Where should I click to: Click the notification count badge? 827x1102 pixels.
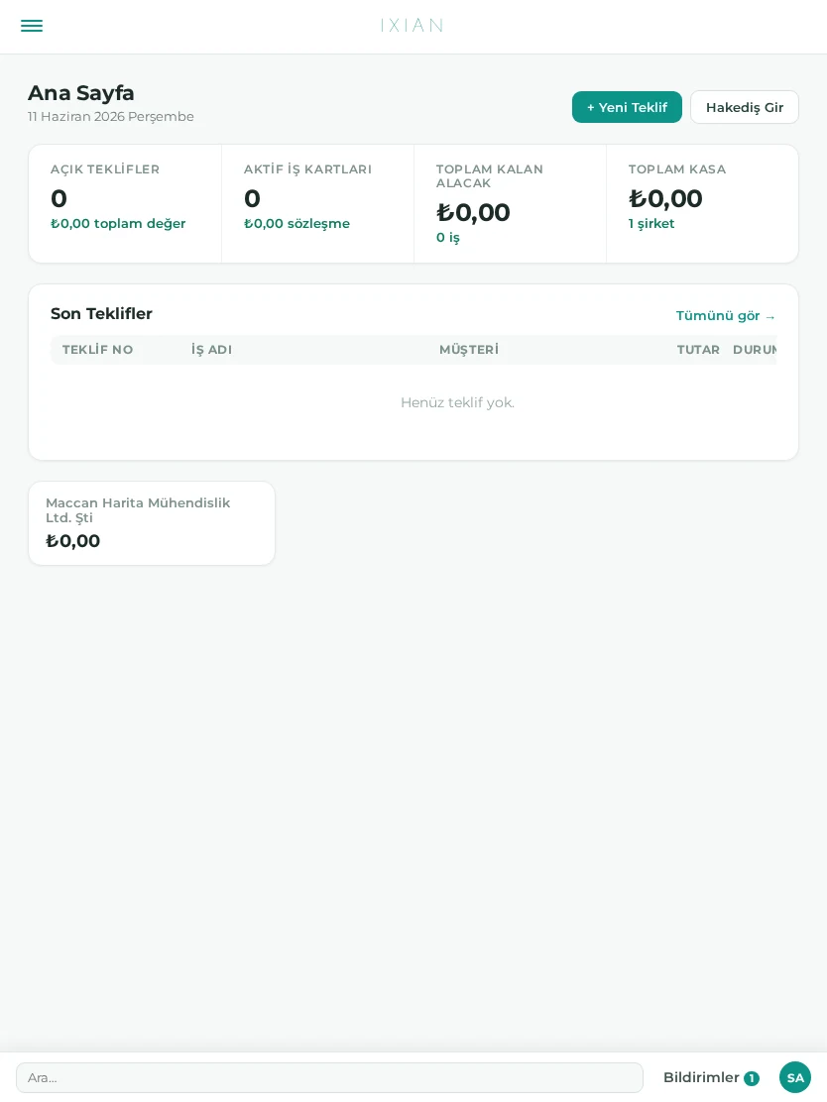pyautogui.click(x=751, y=1078)
